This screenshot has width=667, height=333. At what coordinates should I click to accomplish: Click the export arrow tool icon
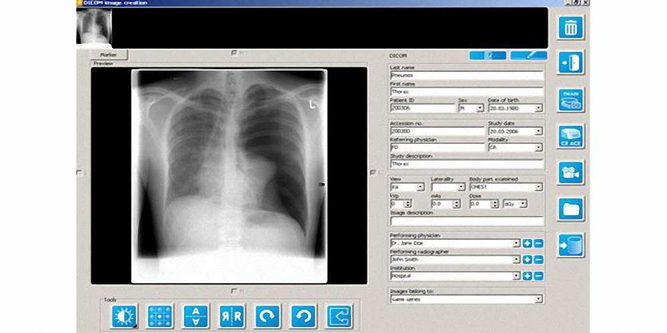click(339, 316)
